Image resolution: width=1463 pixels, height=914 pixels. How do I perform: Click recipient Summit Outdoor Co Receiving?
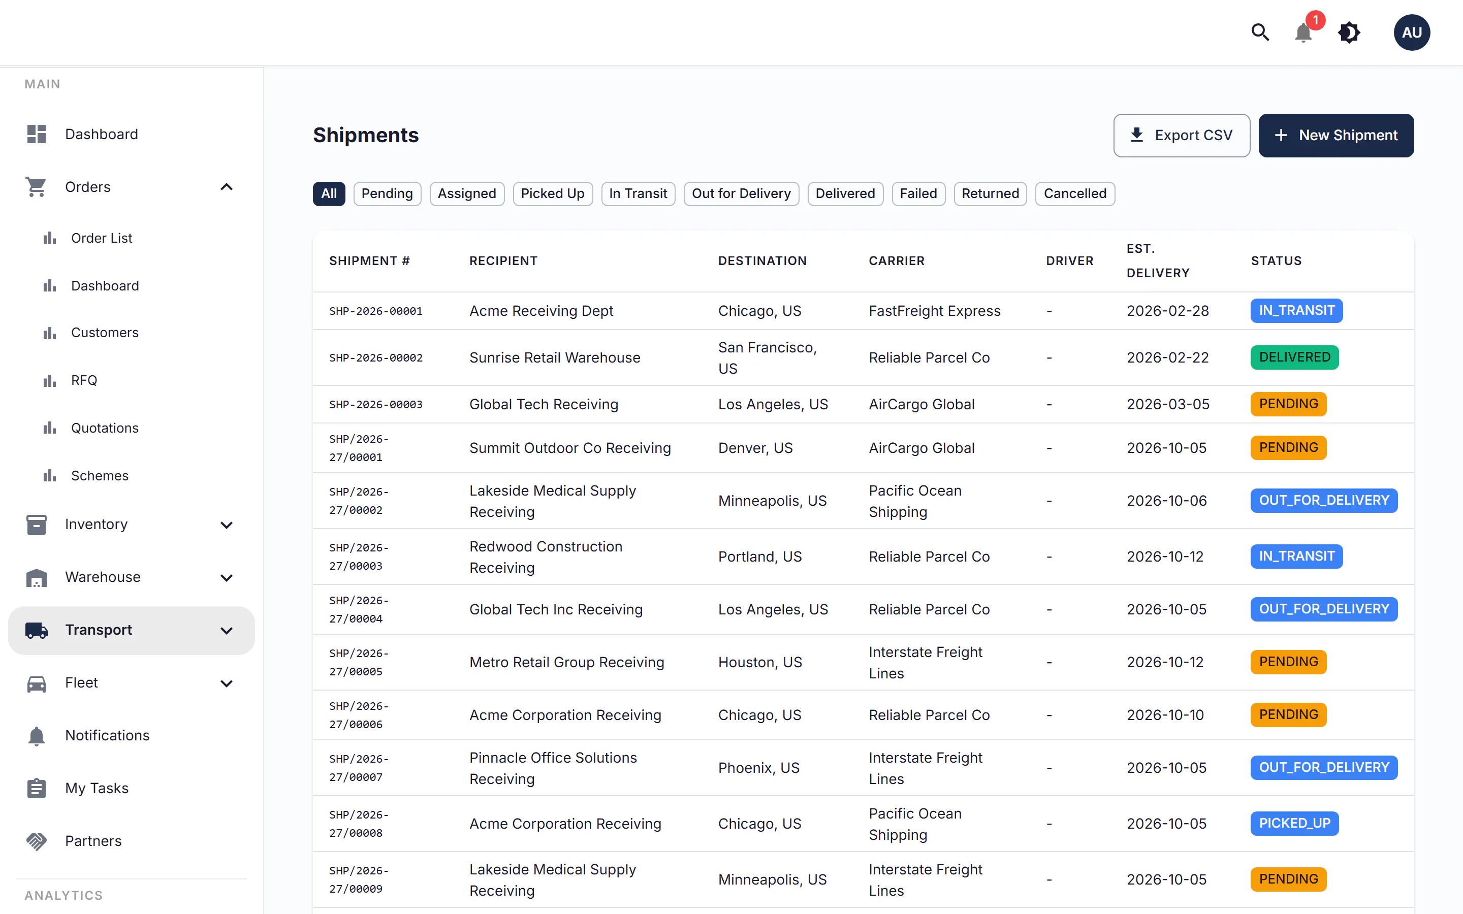tap(570, 448)
